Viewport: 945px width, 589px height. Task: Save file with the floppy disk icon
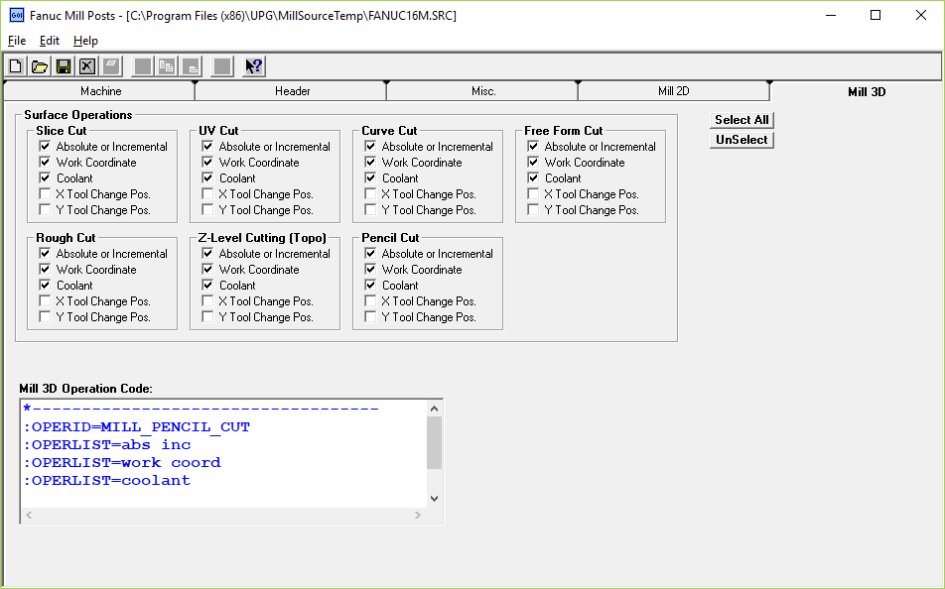click(64, 66)
